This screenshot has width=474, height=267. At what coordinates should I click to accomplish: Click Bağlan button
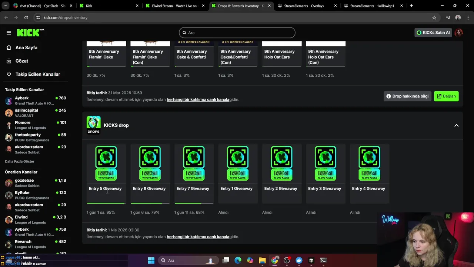(446, 96)
